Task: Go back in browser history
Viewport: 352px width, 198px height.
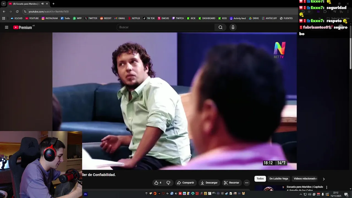Action: tap(4, 12)
